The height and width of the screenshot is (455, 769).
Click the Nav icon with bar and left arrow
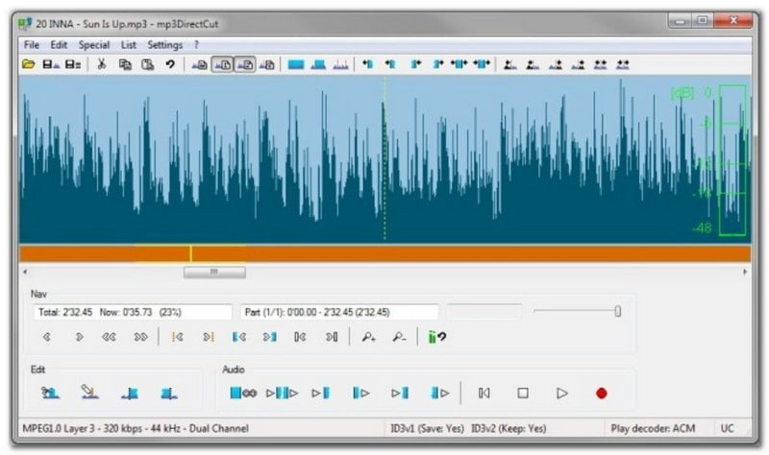(x=300, y=337)
